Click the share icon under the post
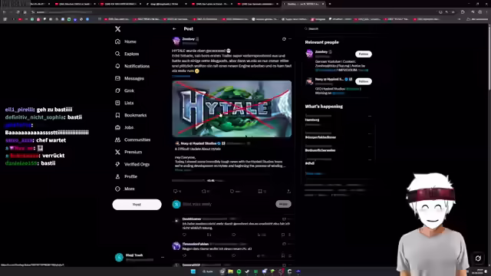491x276 pixels. 288,191
